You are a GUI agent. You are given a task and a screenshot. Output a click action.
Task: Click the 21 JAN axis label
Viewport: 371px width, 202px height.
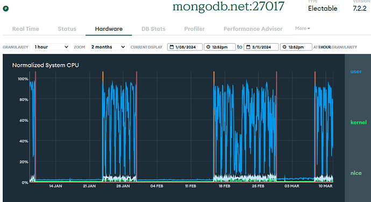[89, 186]
